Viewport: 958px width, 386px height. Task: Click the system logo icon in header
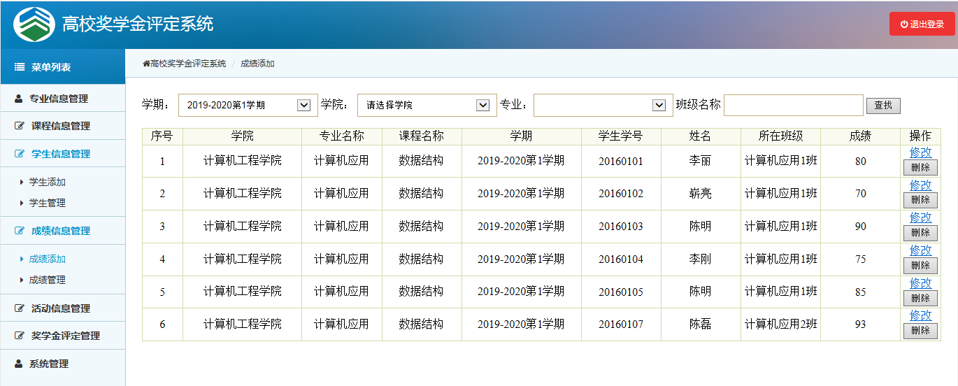point(34,24)
